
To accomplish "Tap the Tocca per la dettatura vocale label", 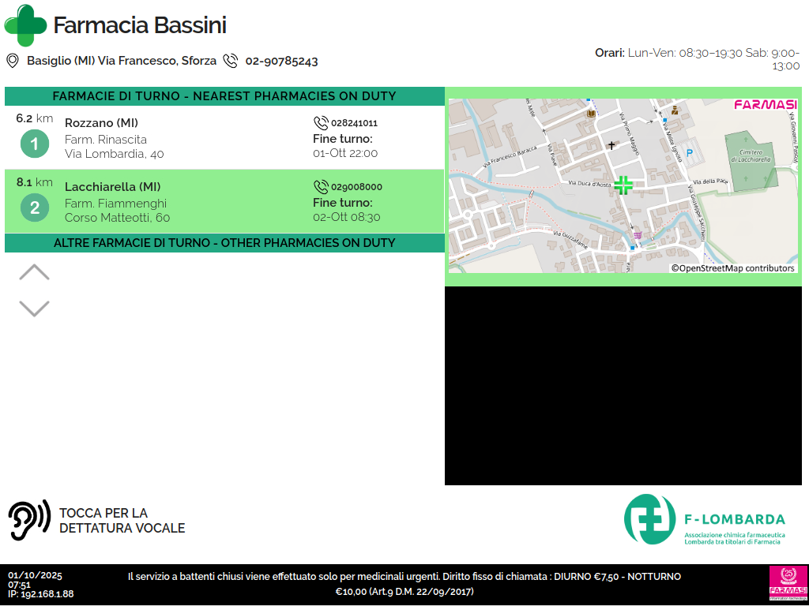I will (122, 521).
